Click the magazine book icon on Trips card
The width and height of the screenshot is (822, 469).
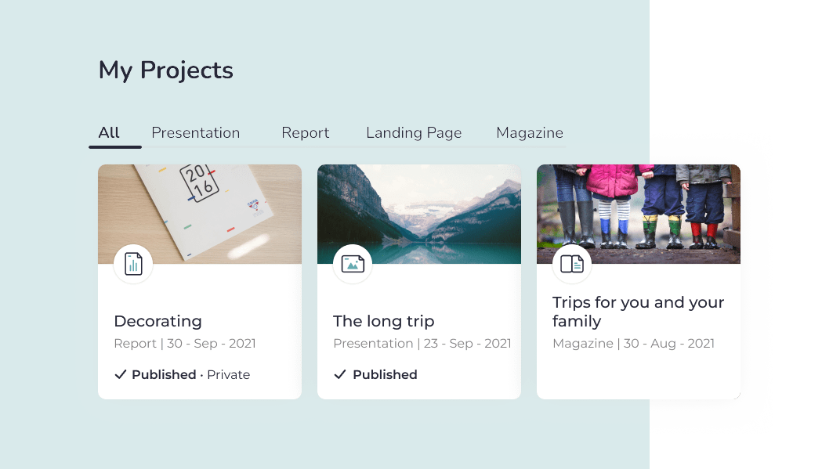pyautogui.click(x=572, y=264)
